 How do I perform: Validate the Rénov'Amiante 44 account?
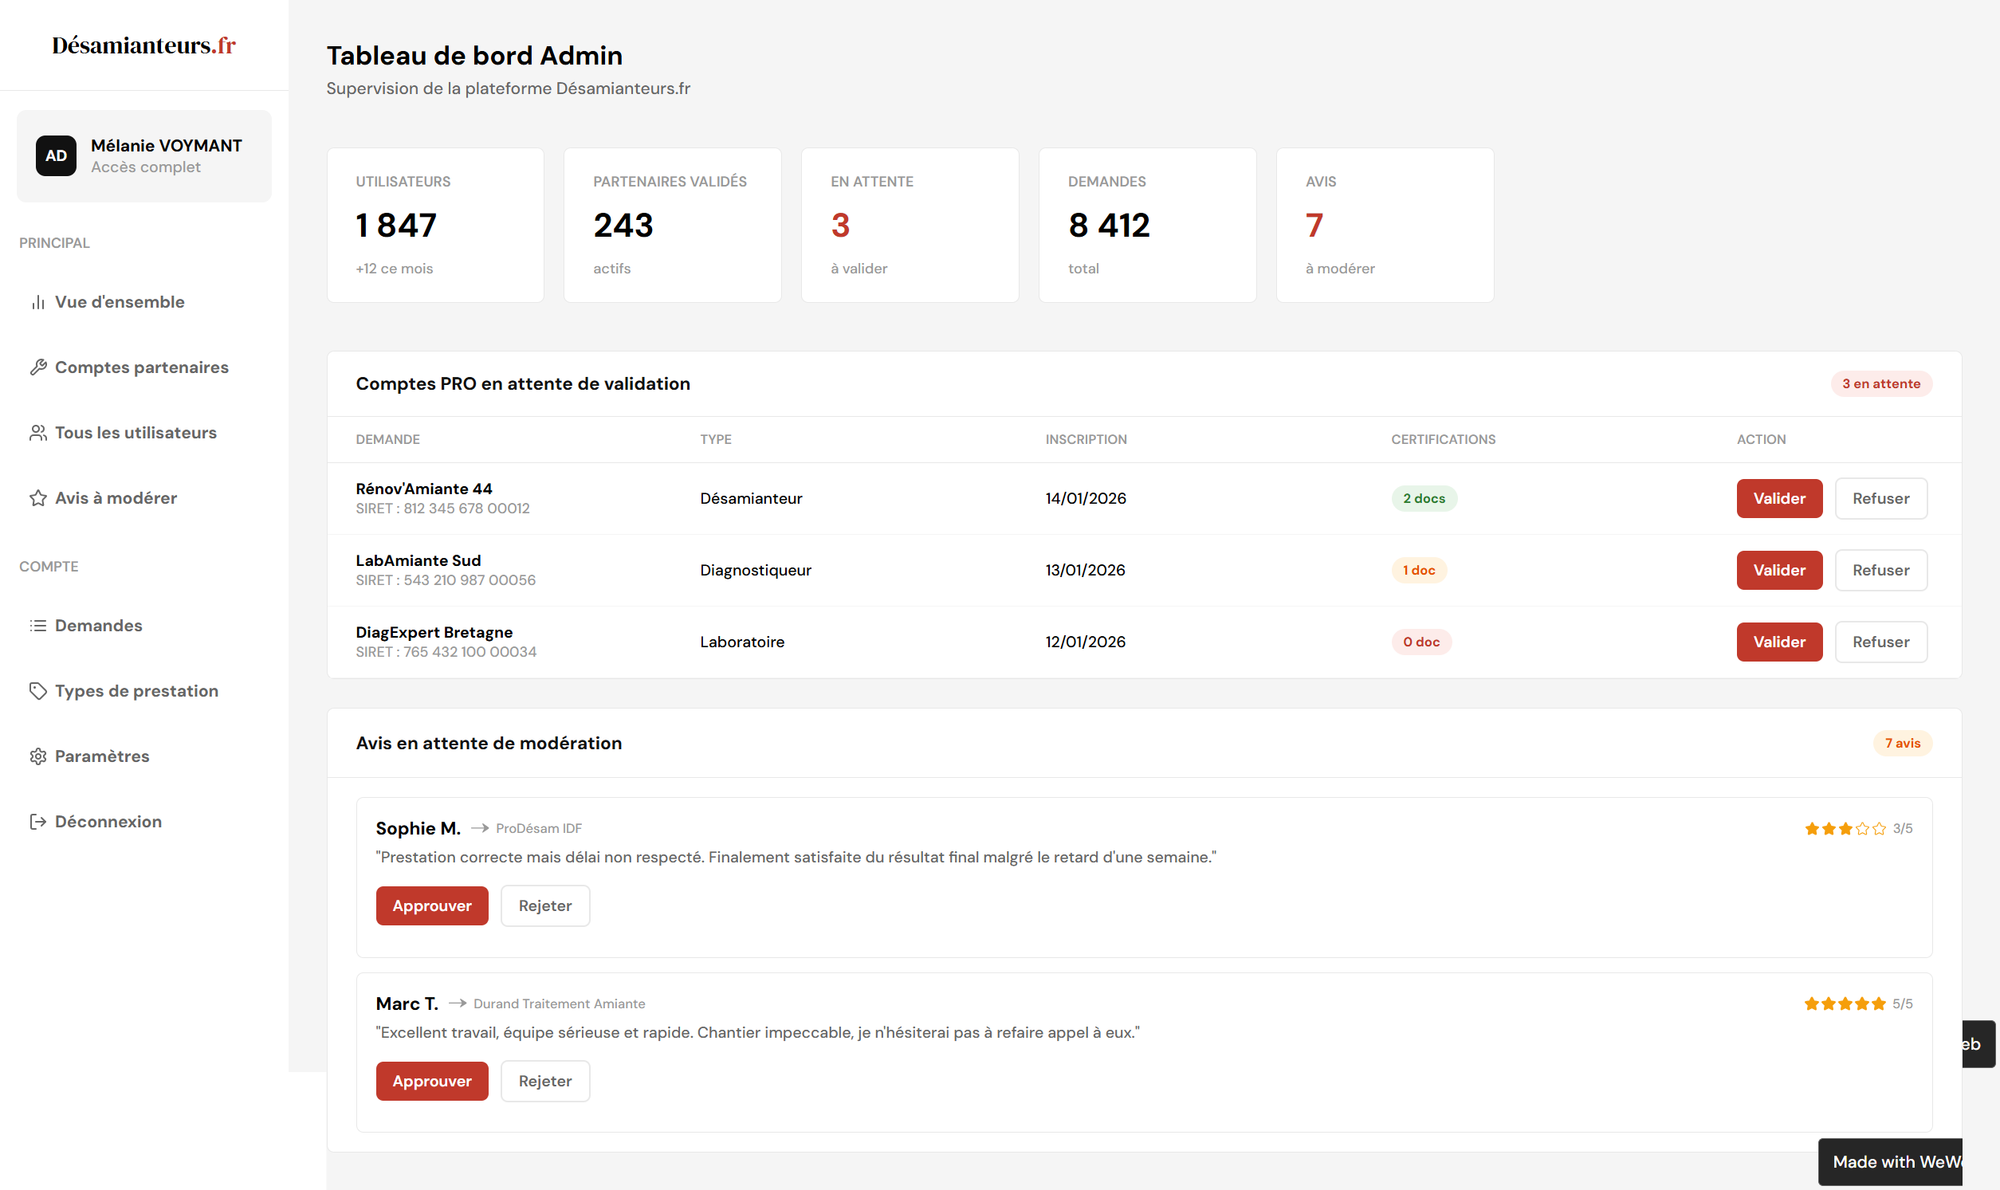(x=1779, y=499)
